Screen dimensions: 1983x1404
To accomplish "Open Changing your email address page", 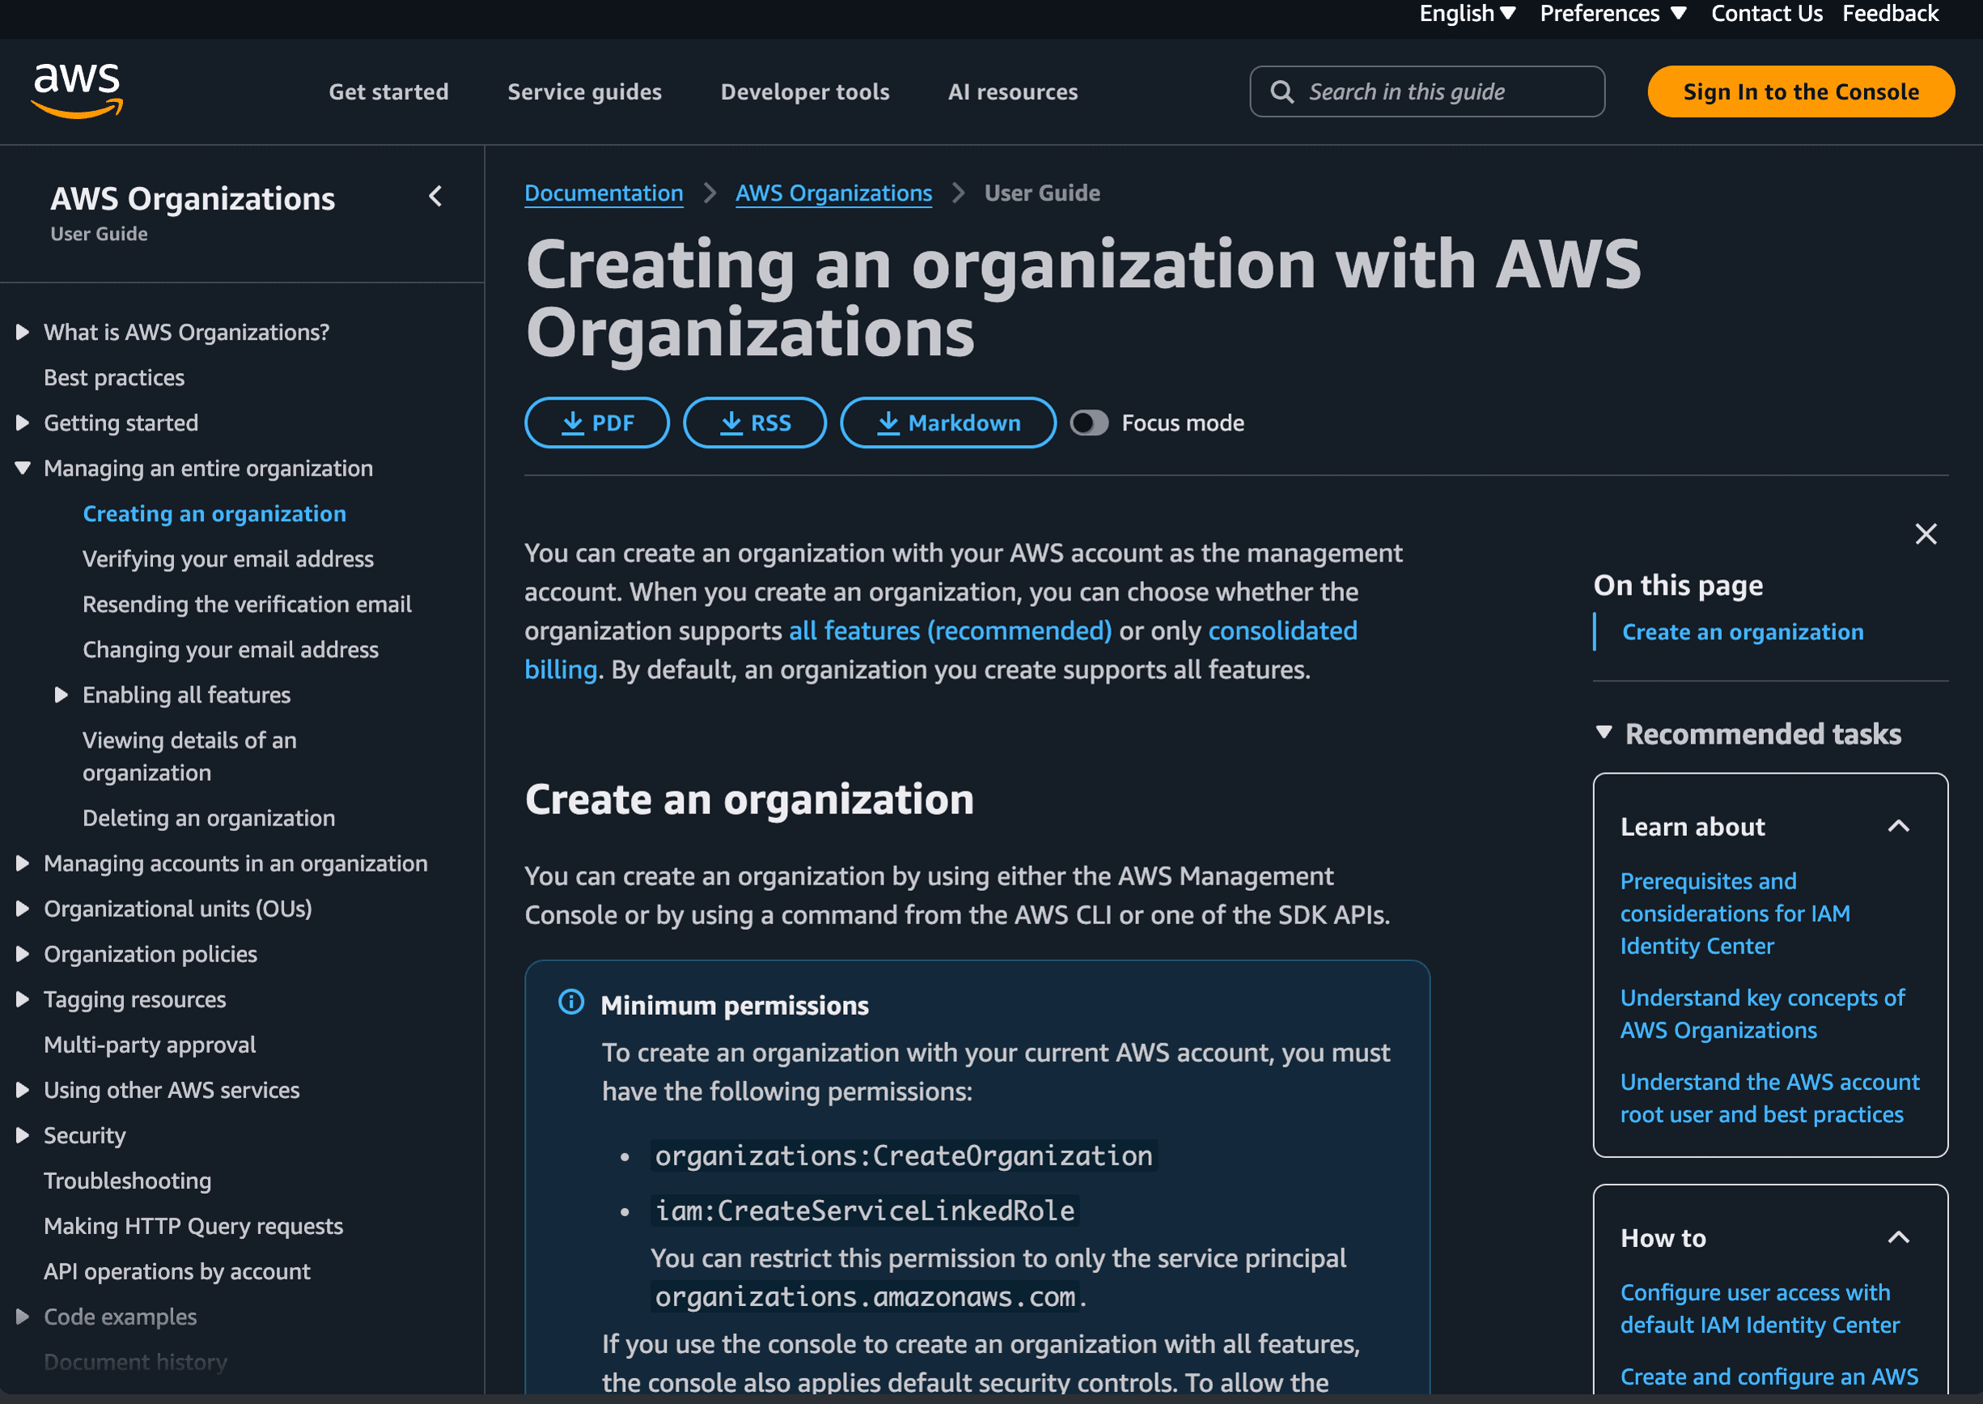I will pyautogui.click(x=230, y=649).
